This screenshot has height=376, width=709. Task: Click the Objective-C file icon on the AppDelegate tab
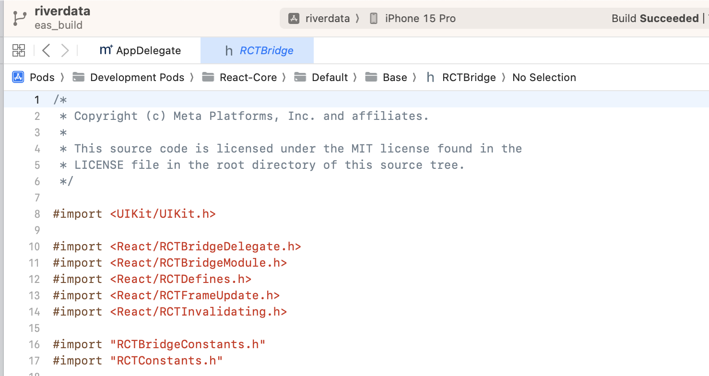pos(106,50)
